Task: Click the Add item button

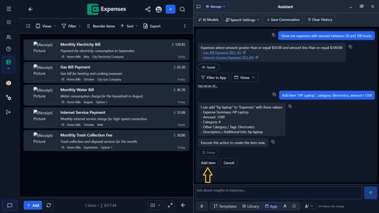Action: 208,163
